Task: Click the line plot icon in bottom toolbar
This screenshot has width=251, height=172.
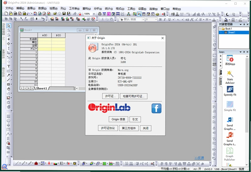Action: [17, 163]
